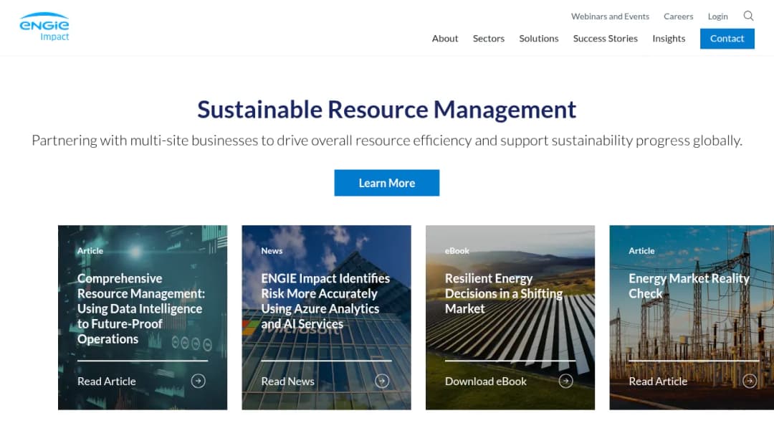
Task: Click the Sustainable Resource Management heading
Action: pos(386,110)
